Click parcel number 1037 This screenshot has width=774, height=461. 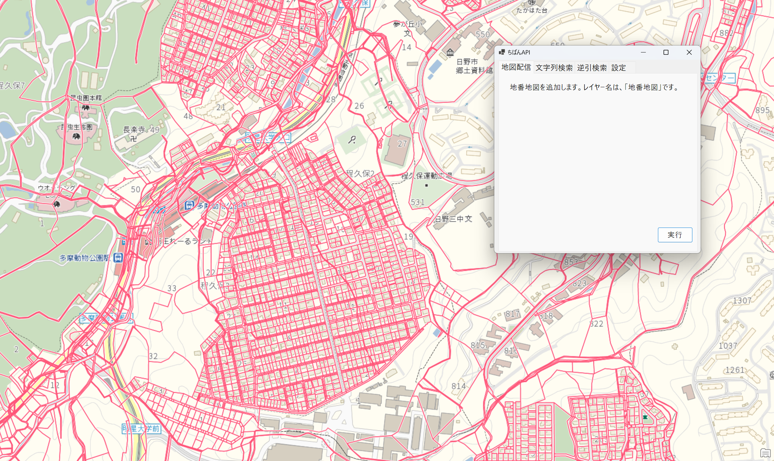point(728,346)
